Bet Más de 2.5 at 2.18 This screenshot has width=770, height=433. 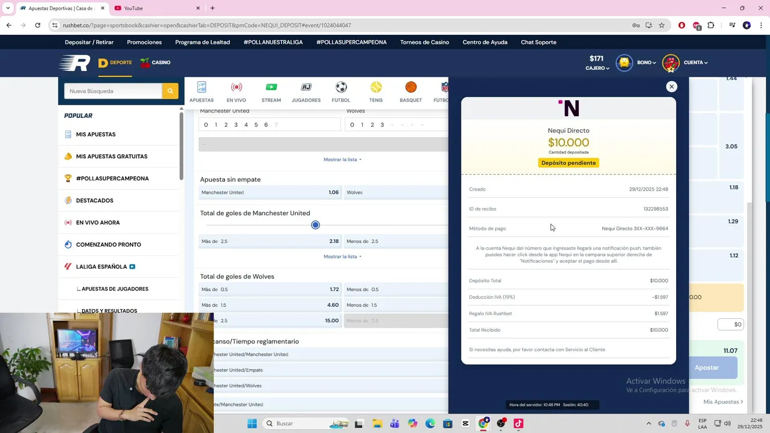270,241
